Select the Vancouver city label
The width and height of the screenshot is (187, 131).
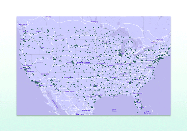tap(23, 24)
